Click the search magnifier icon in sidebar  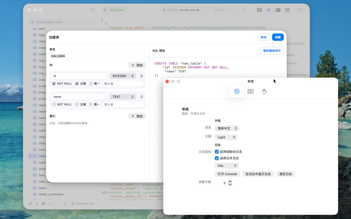(32, 22)
